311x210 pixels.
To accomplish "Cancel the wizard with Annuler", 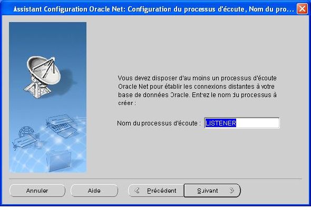I will click(37, 191).
